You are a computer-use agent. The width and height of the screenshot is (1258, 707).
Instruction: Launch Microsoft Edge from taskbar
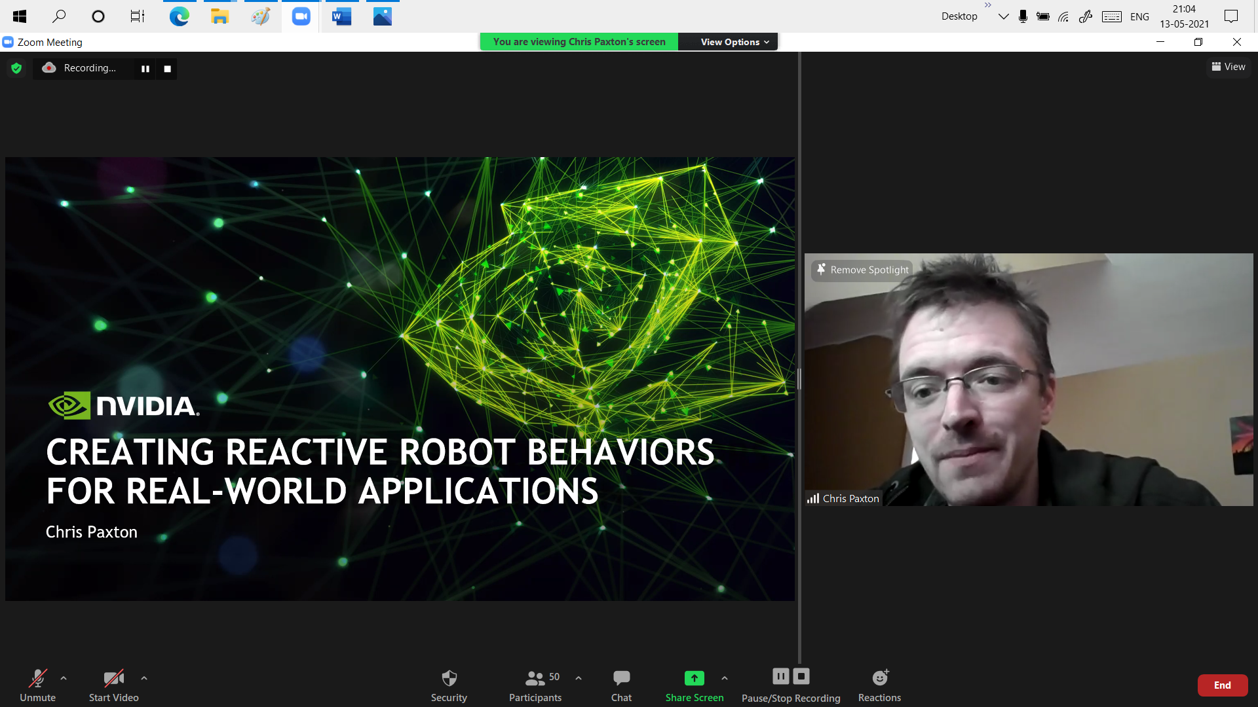[179, 16]
